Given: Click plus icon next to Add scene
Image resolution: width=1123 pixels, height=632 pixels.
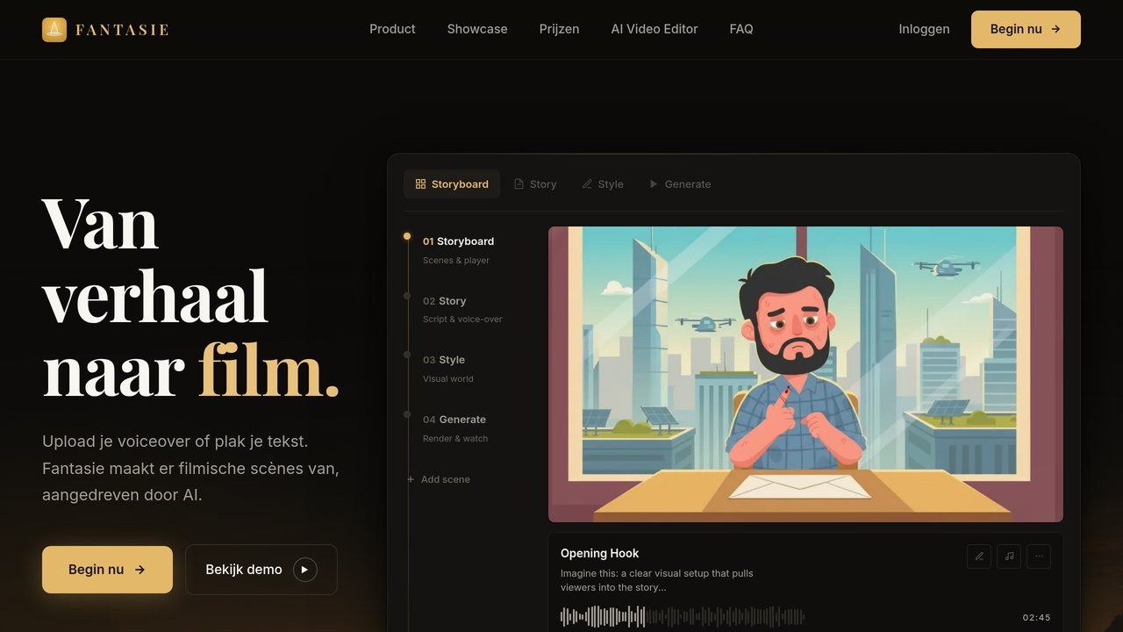Looking at the screenshot, I should (411, 479).
